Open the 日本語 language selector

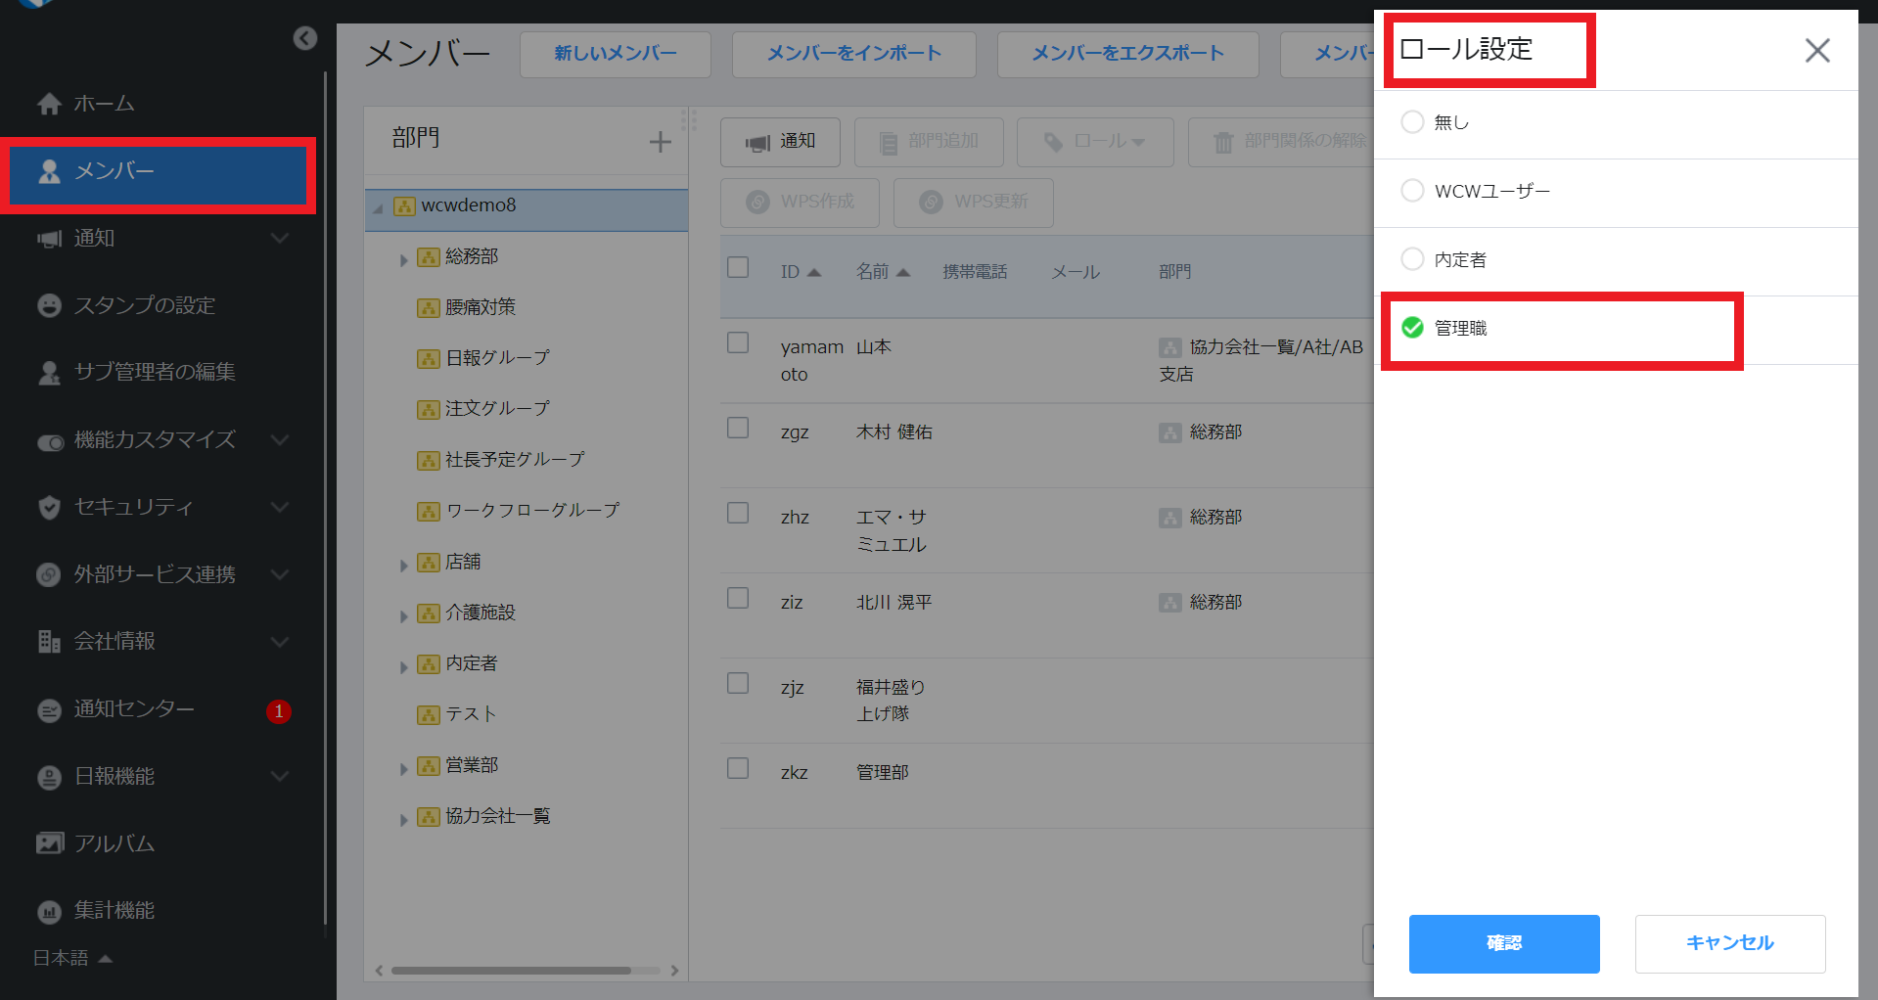72,958
